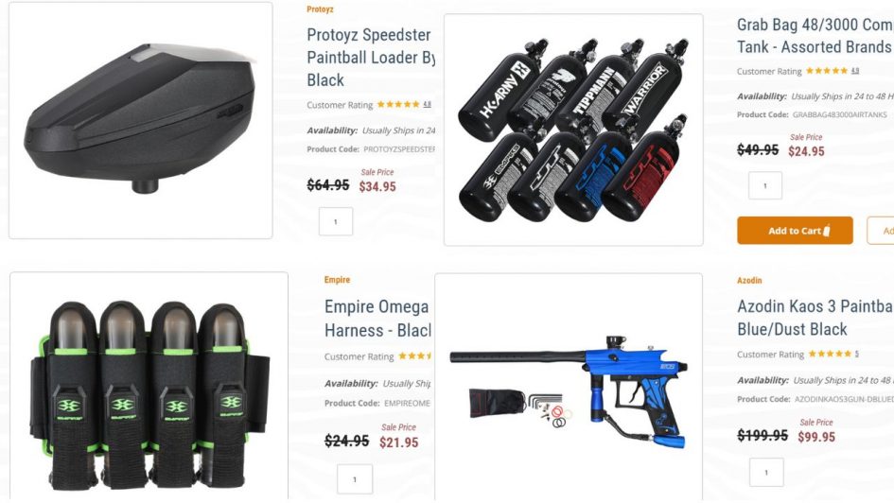Click the cart icon inside Add to Cart
The height and width of the screenshot is (503, 894).
click(827, 230)
